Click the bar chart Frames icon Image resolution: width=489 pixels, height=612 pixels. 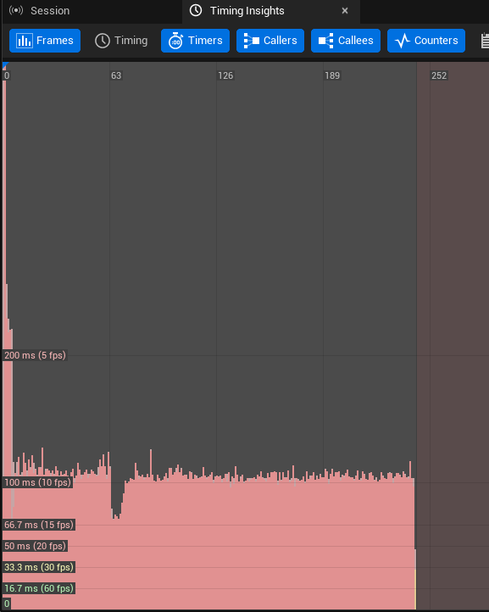click(25, 41)
